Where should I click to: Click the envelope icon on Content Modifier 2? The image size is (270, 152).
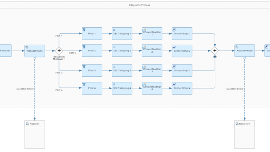144,47
